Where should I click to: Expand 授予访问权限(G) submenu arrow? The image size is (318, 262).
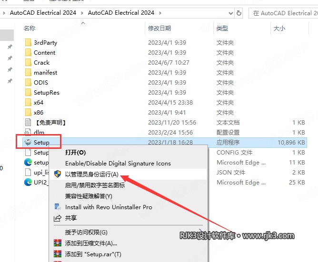pyautogui.click(x=201, y=231)
